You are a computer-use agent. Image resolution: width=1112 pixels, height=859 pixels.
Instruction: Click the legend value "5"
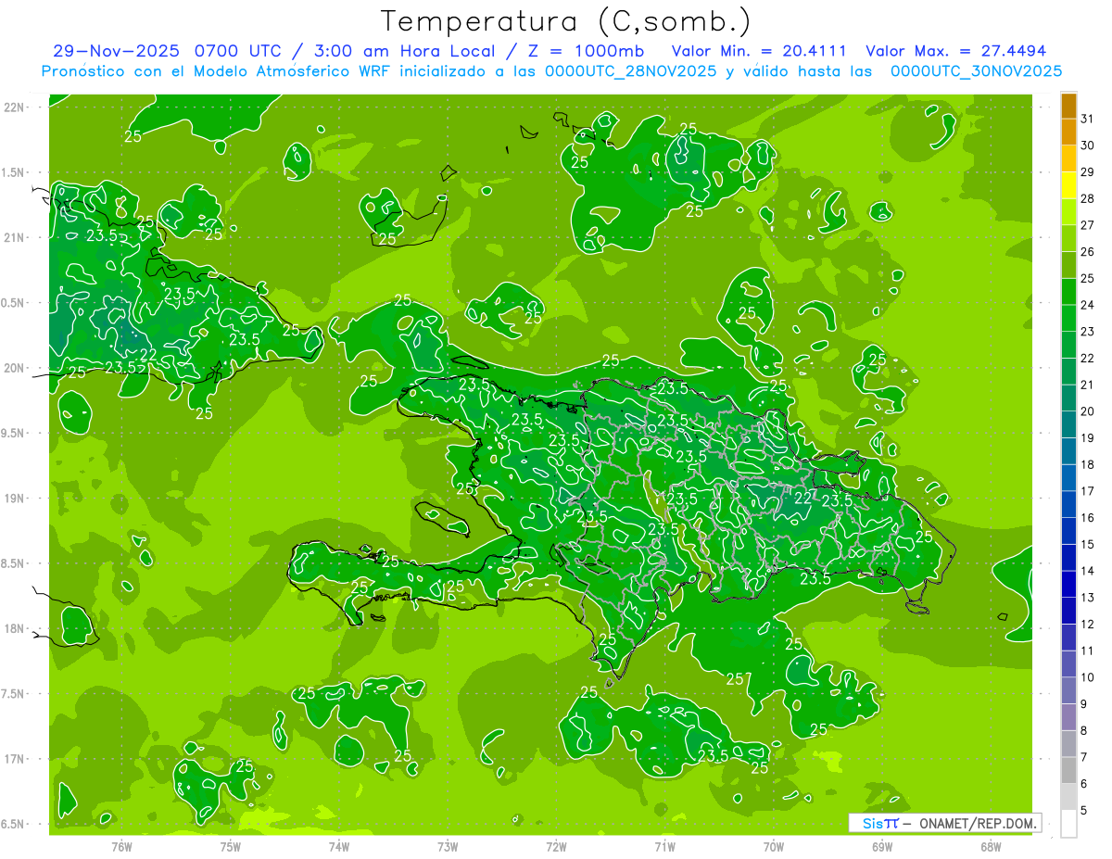pyautogui.click(x=1084, y=810)
